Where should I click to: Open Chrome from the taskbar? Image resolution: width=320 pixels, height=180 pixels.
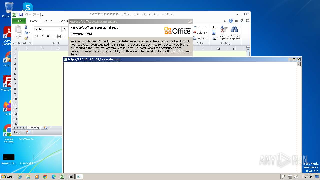(x=45, y=177)
